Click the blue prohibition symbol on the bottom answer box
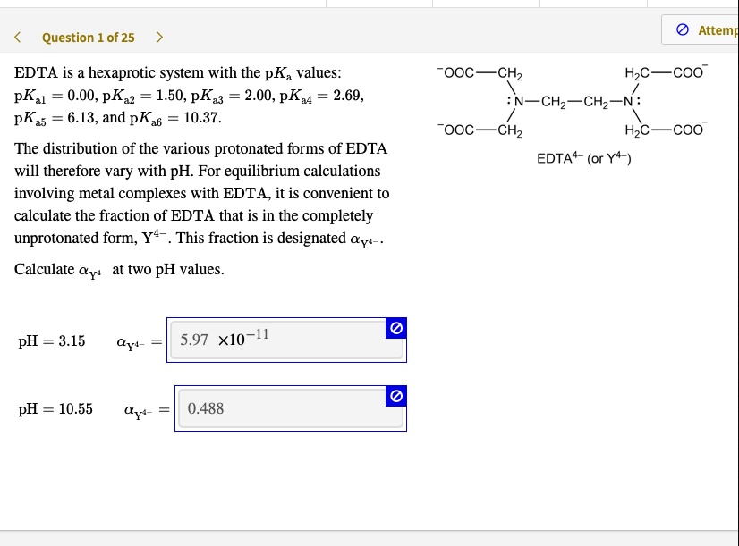This screenshot has height=546, width=739. 396,395
